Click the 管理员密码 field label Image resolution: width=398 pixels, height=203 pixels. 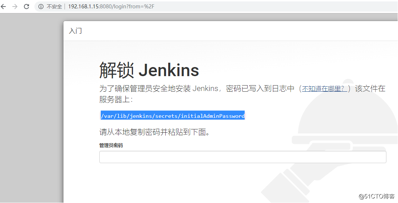click(111, 145)
